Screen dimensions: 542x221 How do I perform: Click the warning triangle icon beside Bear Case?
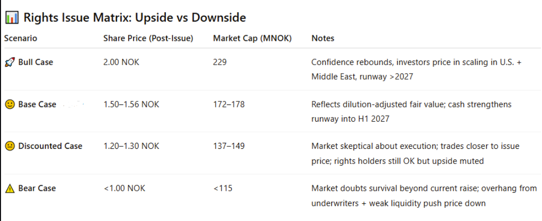point(10,189)
